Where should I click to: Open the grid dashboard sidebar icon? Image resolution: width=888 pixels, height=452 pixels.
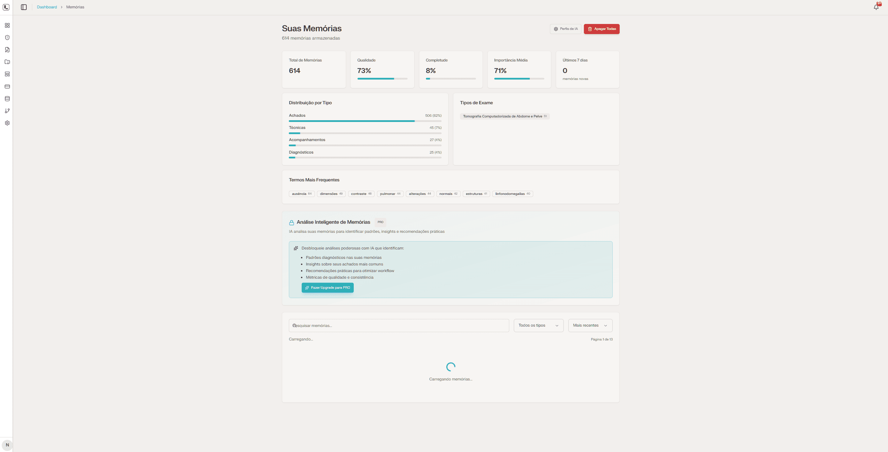(7, 25)
